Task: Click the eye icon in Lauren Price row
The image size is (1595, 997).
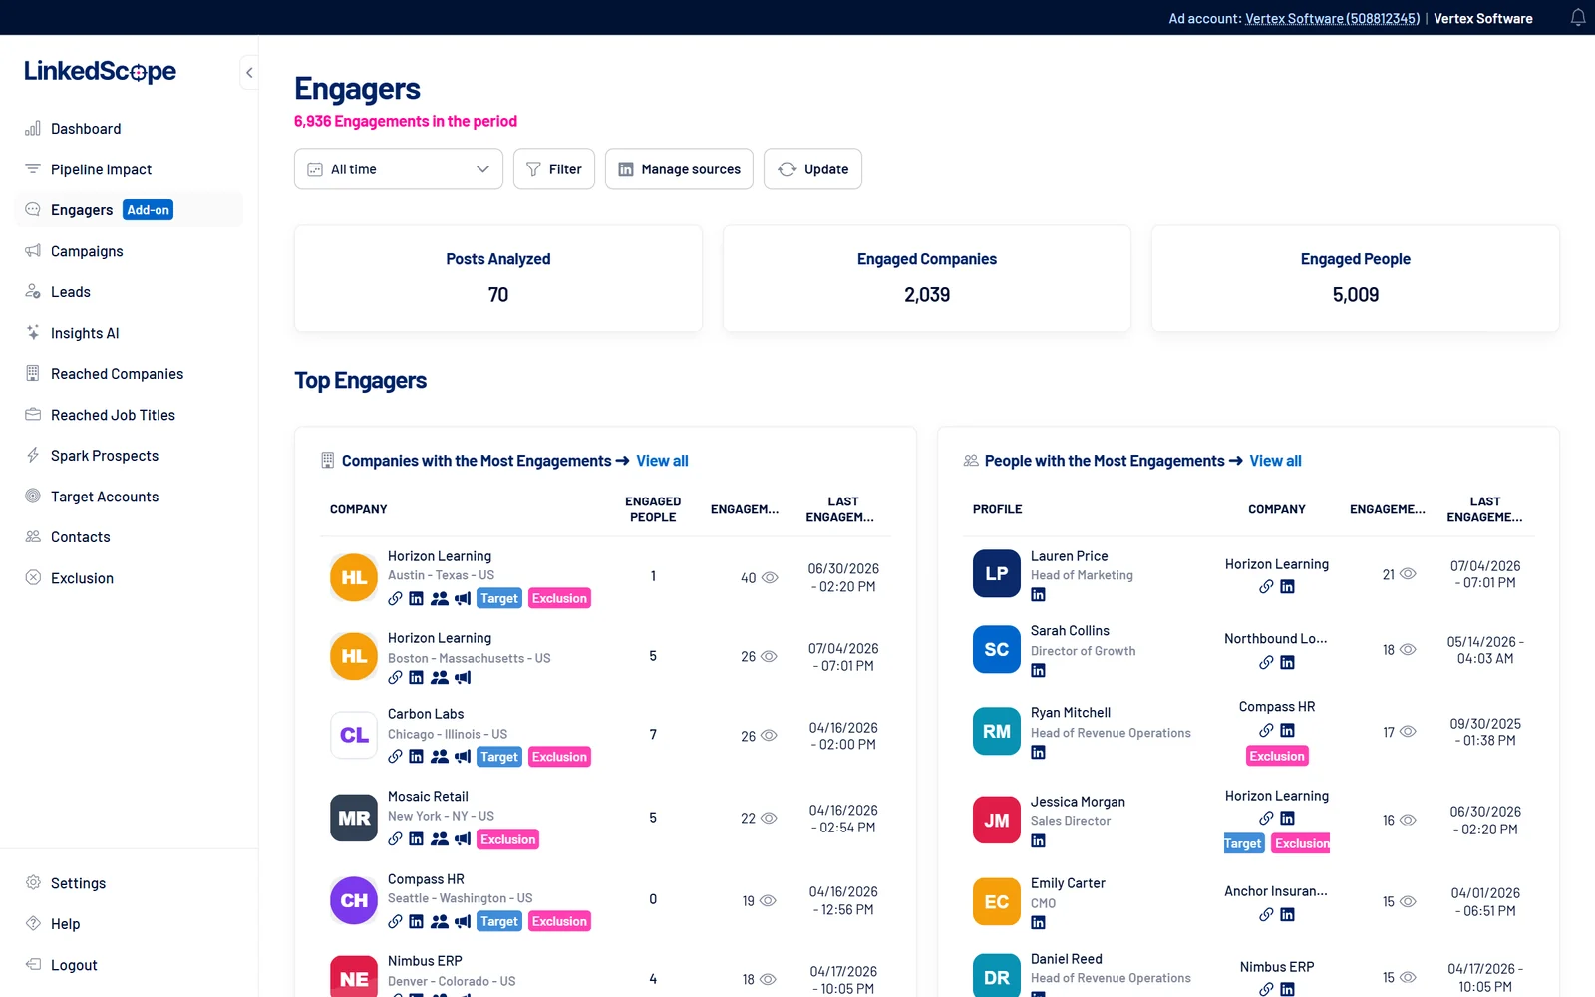Action: coord(1408,574)
